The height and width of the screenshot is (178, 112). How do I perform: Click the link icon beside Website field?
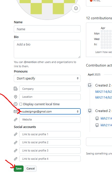16,119
